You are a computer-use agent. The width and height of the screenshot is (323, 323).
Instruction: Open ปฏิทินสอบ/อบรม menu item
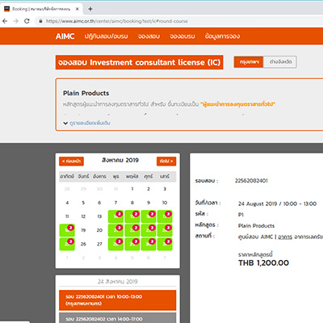pyautogui.click(x=106, y=36)
